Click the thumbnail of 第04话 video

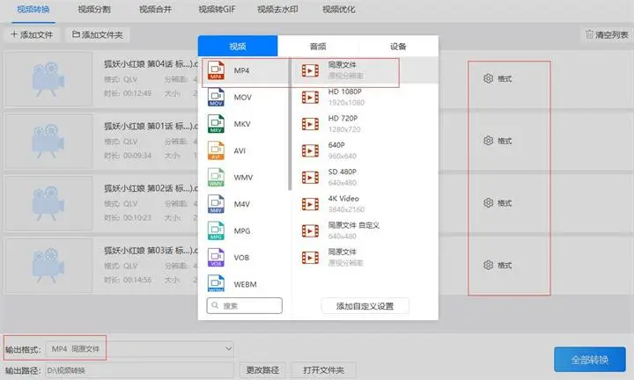pyautogui.click(x=48, y=79)
